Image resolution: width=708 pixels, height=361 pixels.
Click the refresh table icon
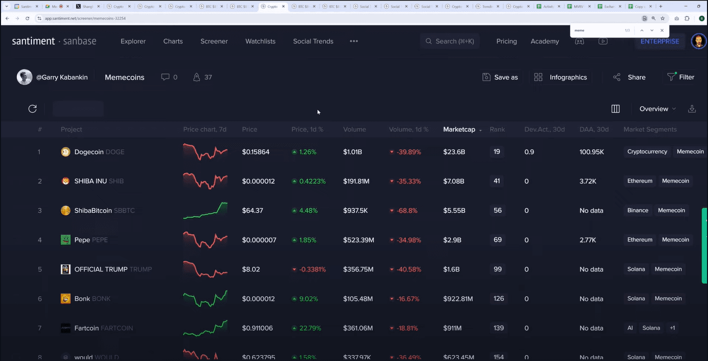32,109
